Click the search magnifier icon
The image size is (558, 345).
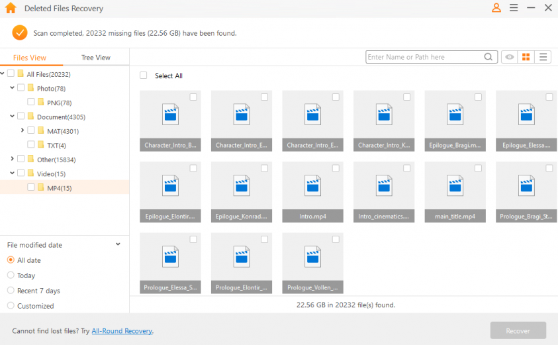coord(488,58)
